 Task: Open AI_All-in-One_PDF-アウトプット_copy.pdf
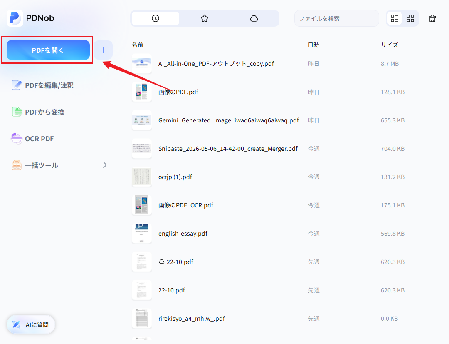point(216,64)
